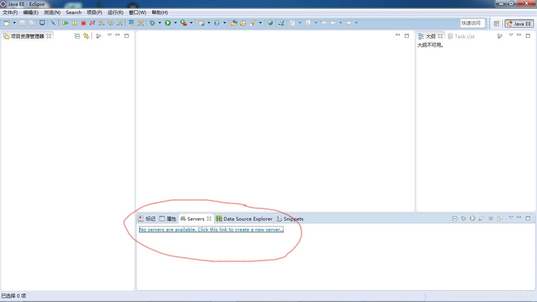Screen dimensions: 537x302
Task: Click the New file toolbar icon
Action: [7, 23]
